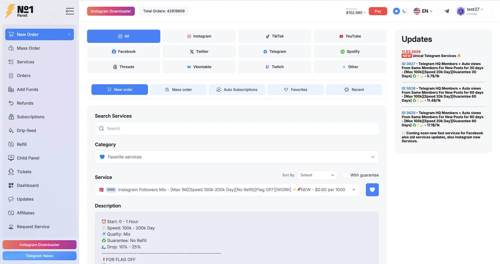Filter services by Facebook
500x264 pixels.
[124, 51]
